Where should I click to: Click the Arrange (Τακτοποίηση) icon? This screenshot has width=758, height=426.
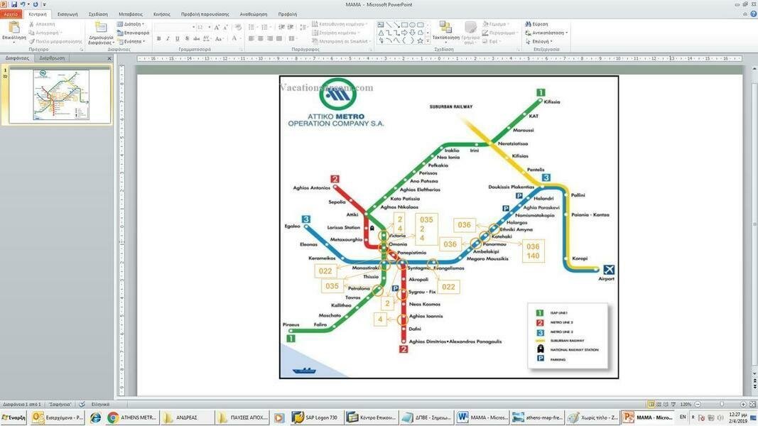click(445, 26)
